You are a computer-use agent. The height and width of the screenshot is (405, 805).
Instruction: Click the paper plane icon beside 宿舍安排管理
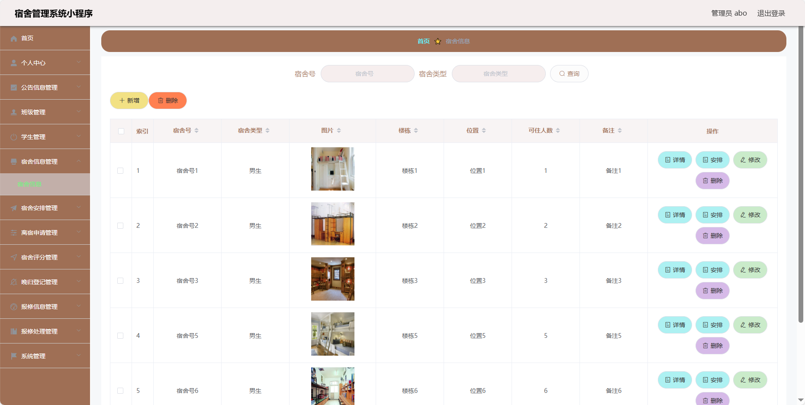(14, 208)
